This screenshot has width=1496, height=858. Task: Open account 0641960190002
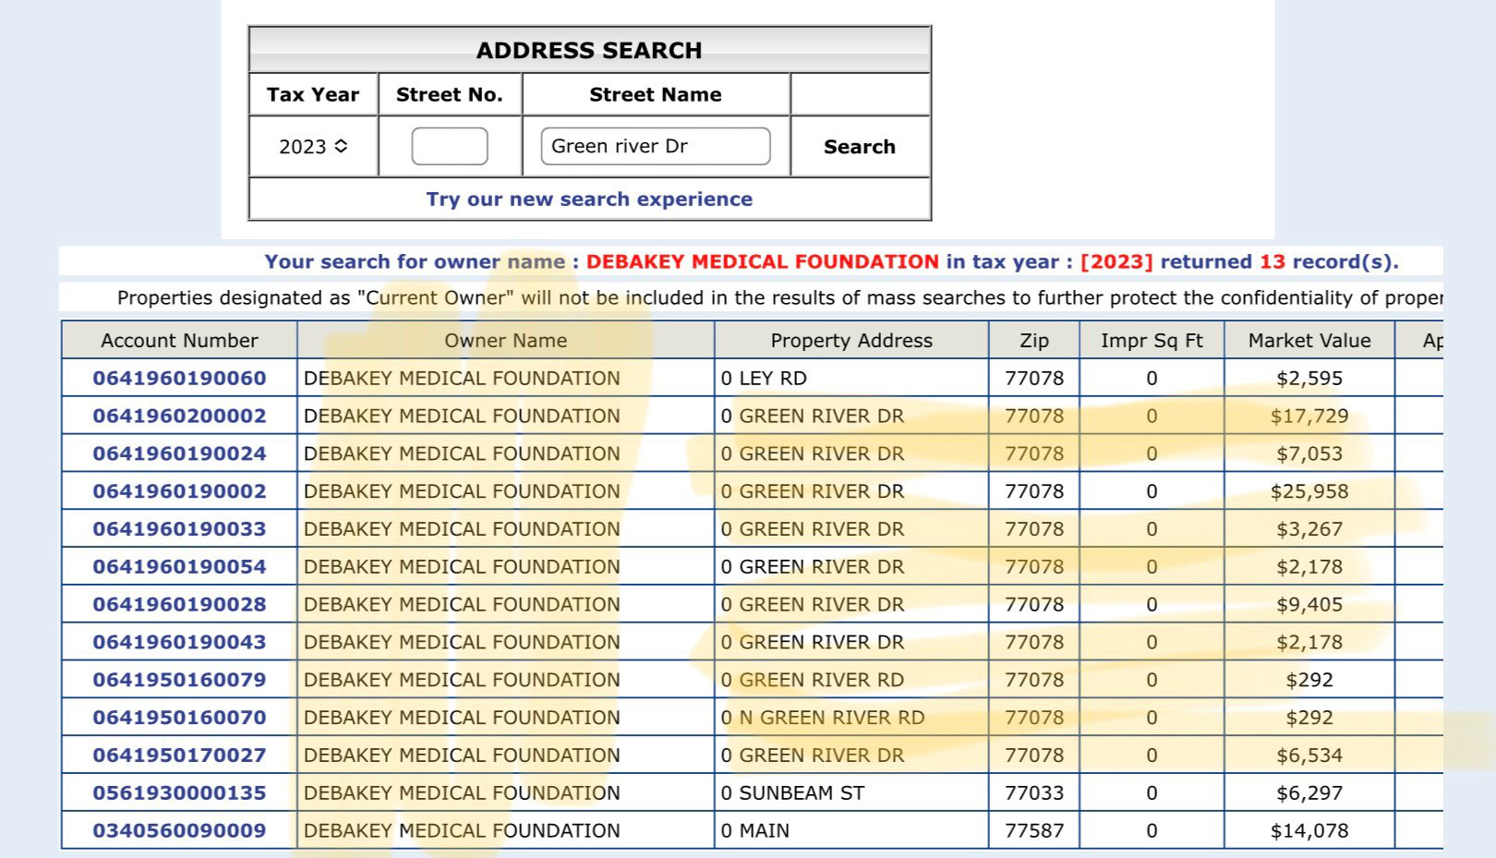coord(179,491)
